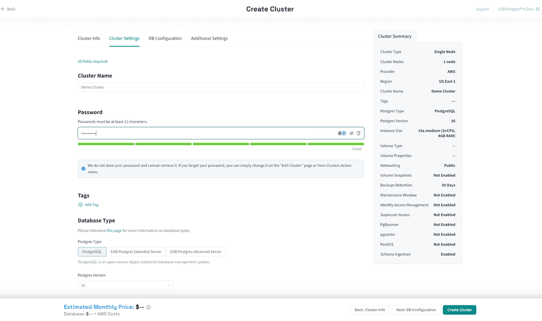Switch to the DB Configuration tab
Image resolution: width=542 pixels, height=321 pixels.
pos(165,38)
